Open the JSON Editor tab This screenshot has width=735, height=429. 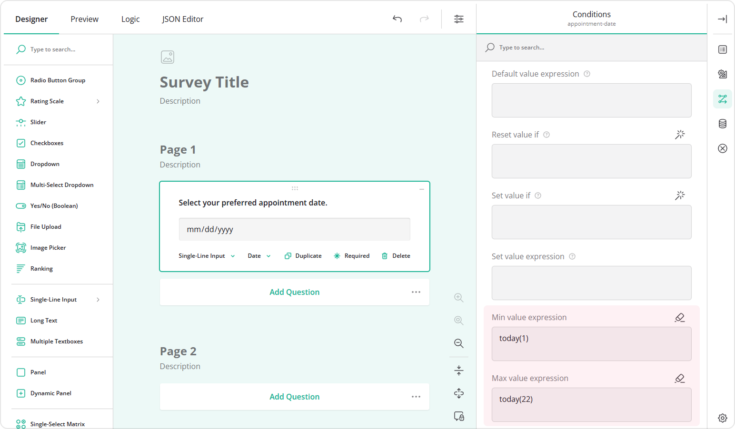pos(182,19)
